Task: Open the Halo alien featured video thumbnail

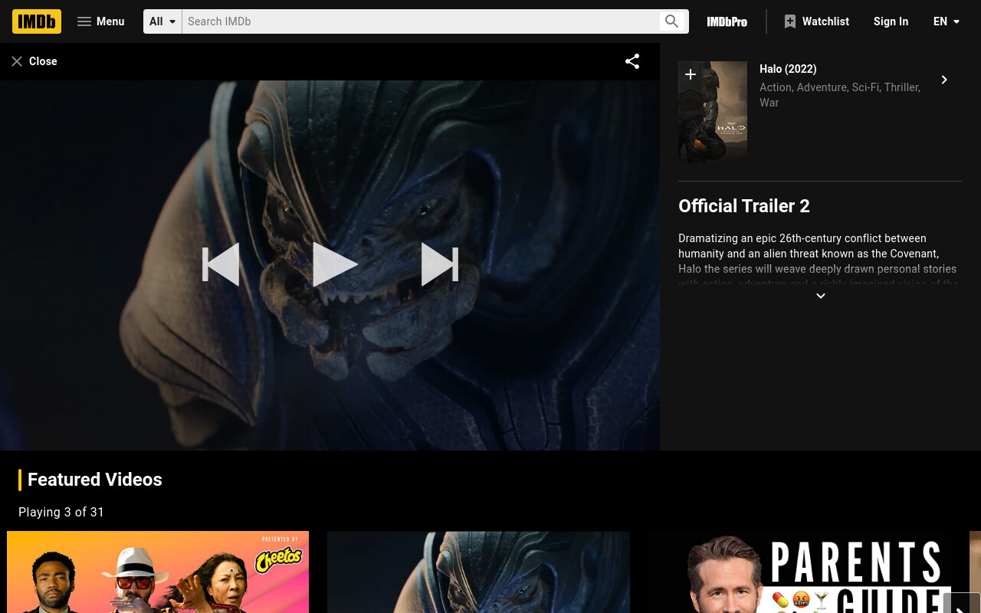Action: pos(478,572)
